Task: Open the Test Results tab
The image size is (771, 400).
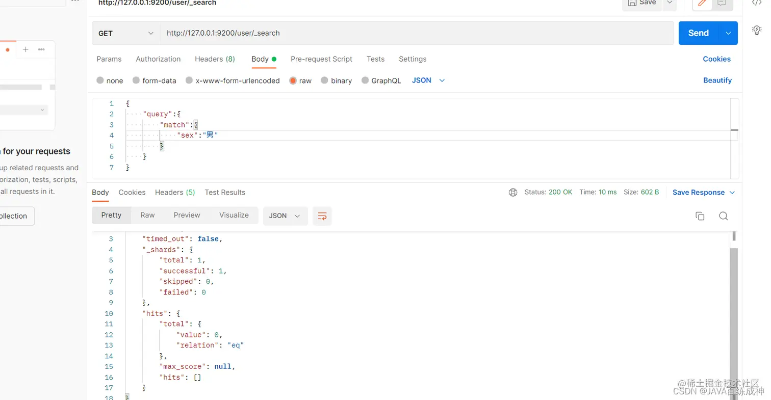Action: pos(225,193)
